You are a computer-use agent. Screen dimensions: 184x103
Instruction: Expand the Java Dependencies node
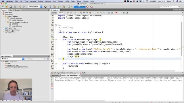click(x=3, y=30)
